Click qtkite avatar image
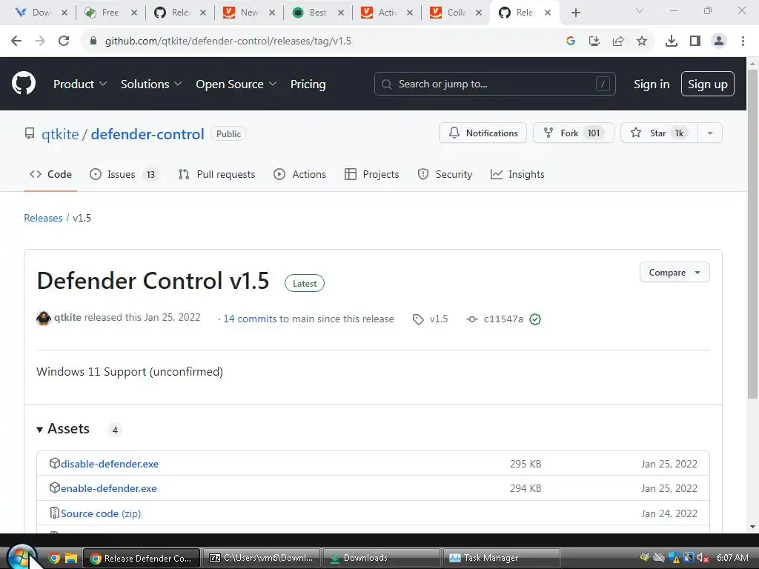 click(44, 318)
